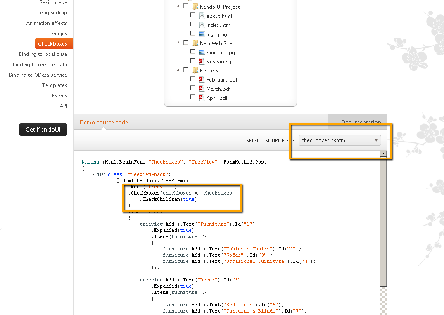Click the 'Occasional Furniture' code string
Viewport: 444px width, 315px height.
[x=256, y=261]
